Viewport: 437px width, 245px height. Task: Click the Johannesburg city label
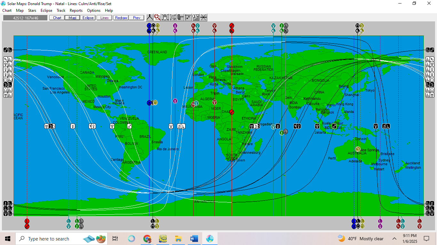[x=249, y=152]
